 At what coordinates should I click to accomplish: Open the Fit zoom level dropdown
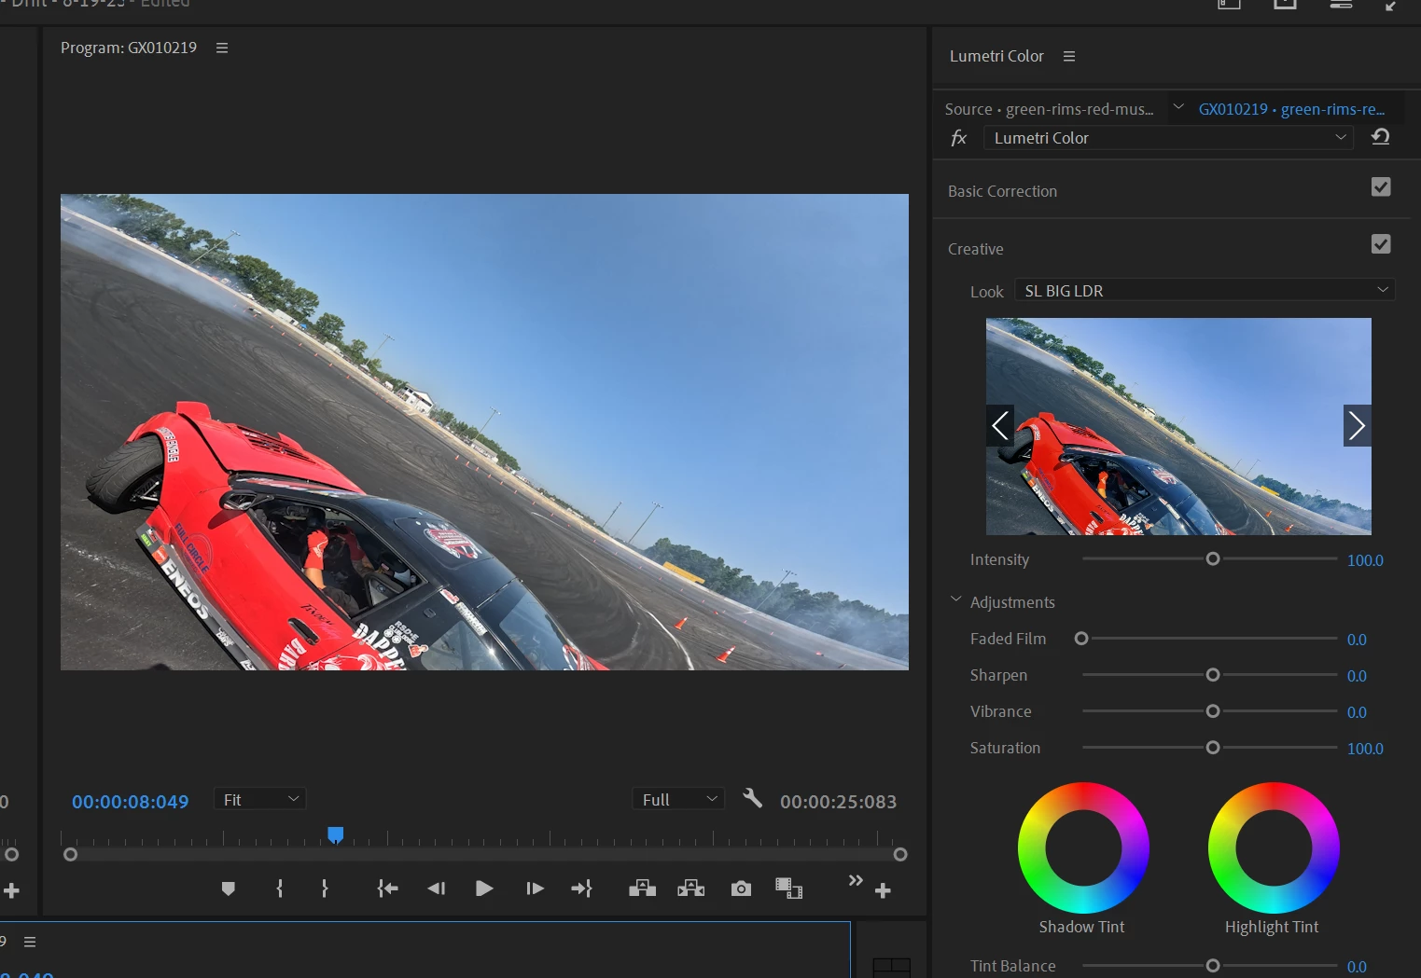[259, 799]
